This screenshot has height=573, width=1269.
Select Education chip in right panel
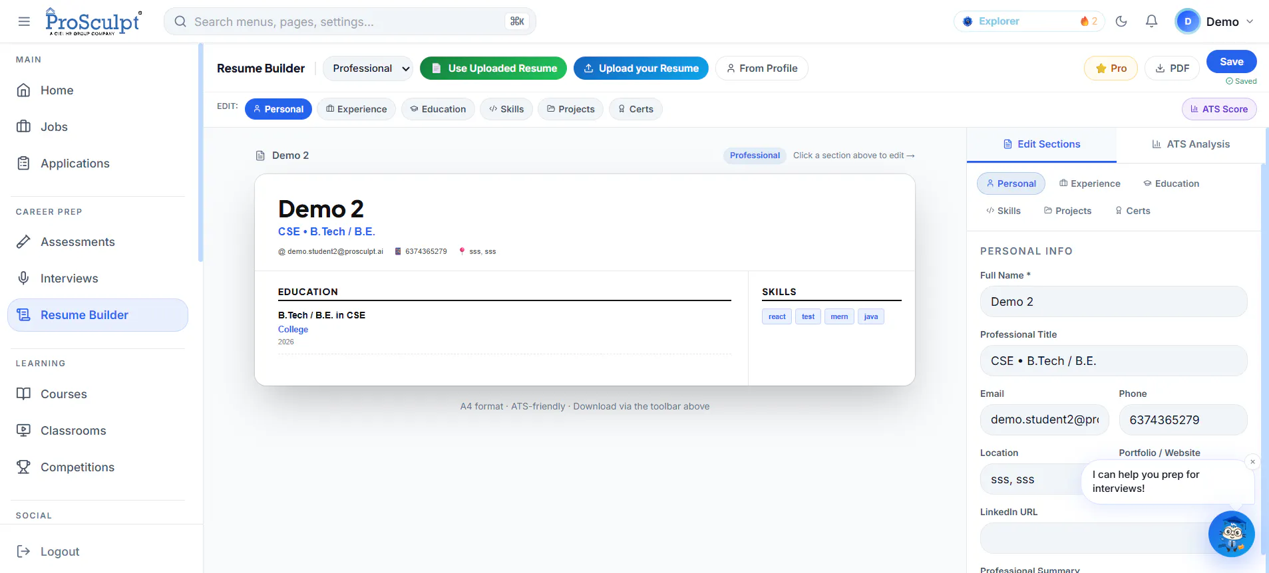click(x=1171, y=183)
